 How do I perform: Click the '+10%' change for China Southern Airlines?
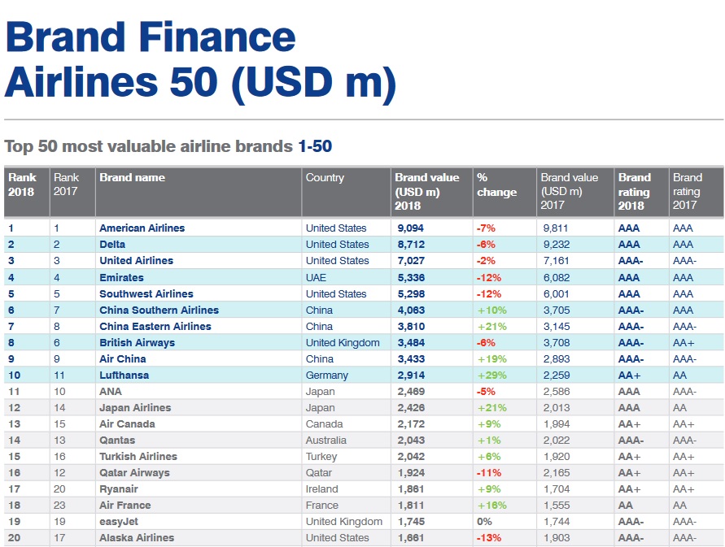click(x=492, y=310)
